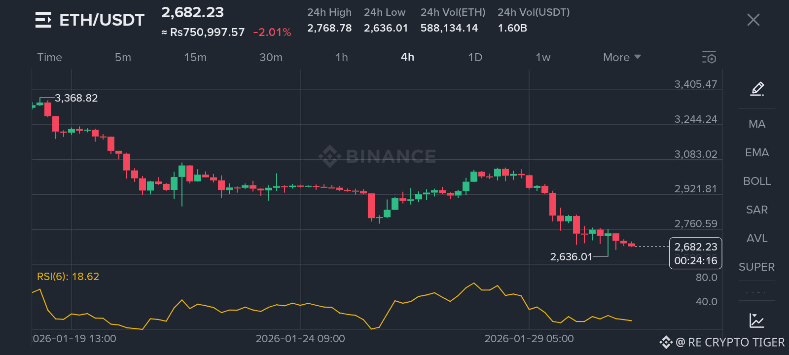Click the RSI(6) indicator label
789x355 pixels.
[68, 277]
